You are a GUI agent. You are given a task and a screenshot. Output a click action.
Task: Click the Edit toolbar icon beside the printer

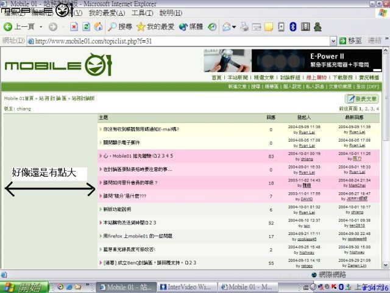(x=257, y=27)
